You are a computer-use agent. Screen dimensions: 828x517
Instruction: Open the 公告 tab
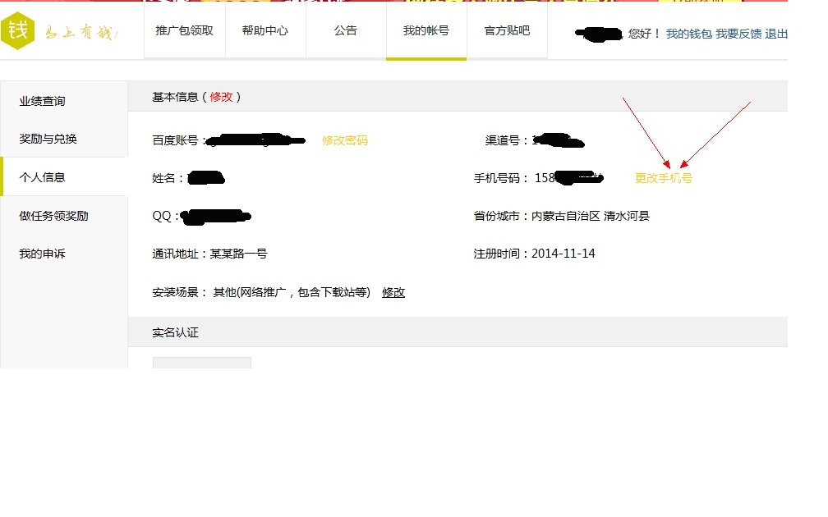tap(346, 30)
